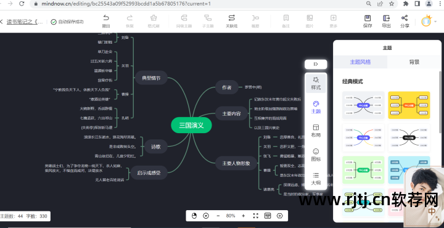
Task: Click the browser share page icon
Action: click(380, 4)
